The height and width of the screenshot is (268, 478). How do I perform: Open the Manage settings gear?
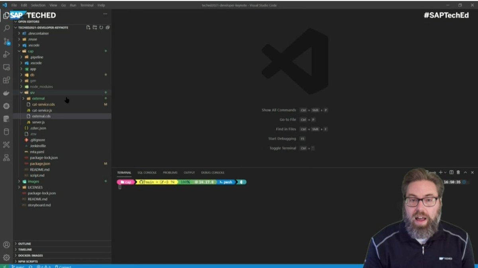(x=6, y=257)
